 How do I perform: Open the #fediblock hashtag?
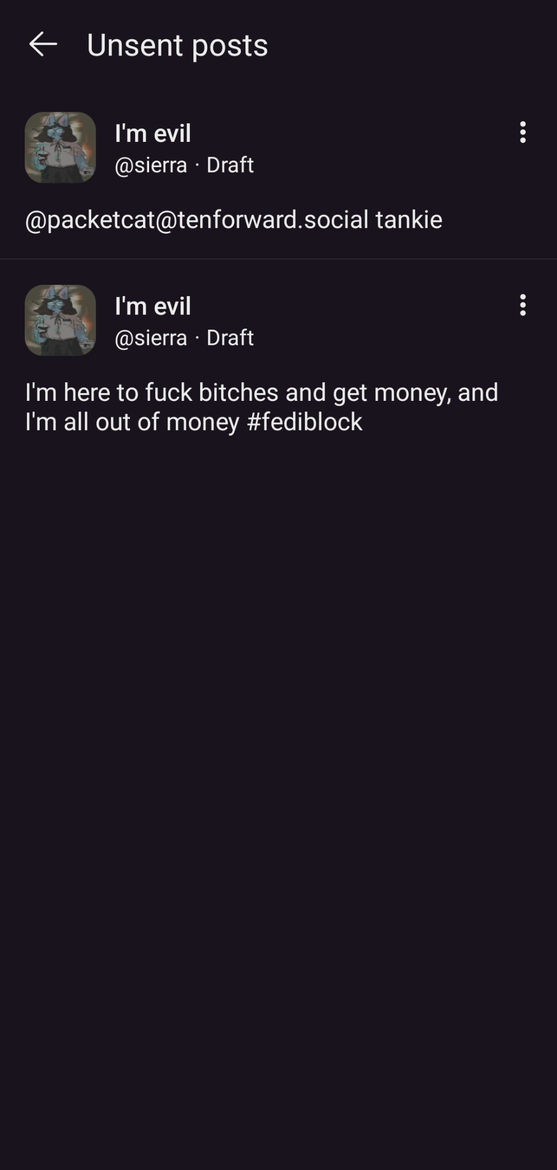tap(304, 422)
